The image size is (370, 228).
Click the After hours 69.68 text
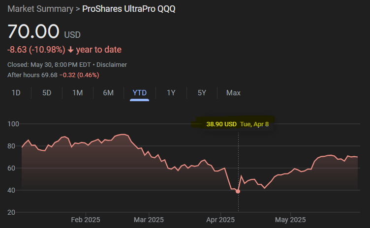coord(32,75)
